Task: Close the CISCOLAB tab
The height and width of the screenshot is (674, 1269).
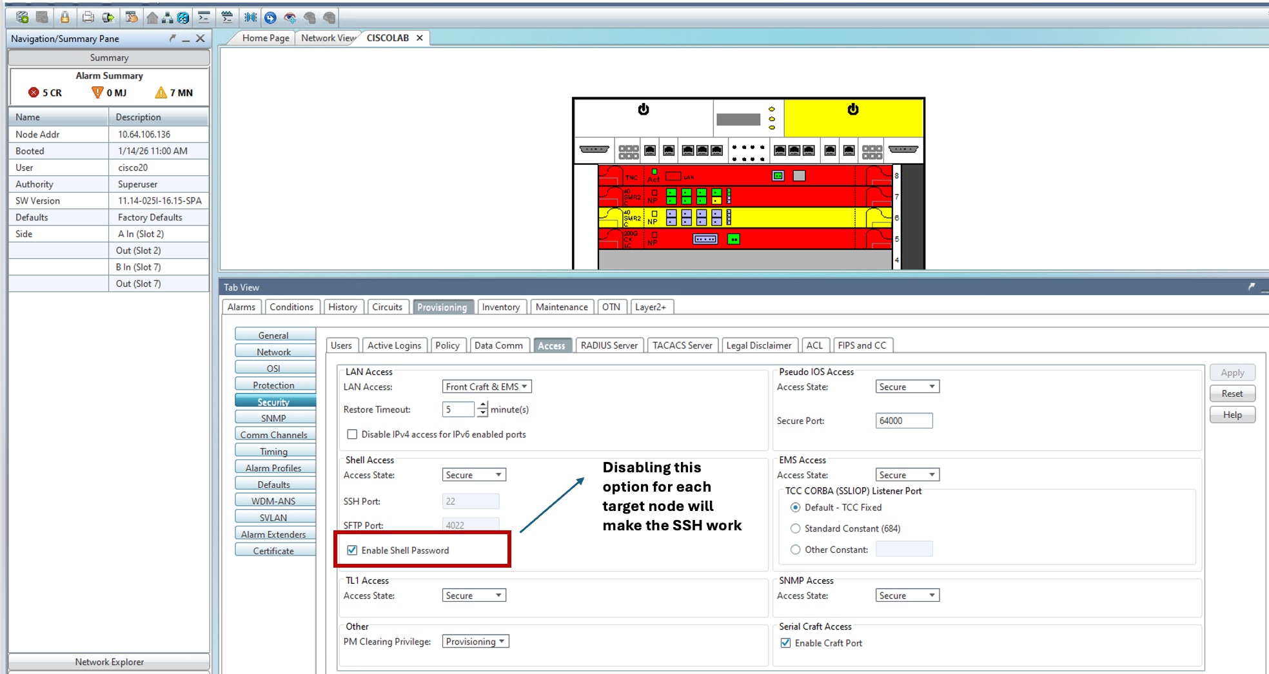Action: pyautogui.click(x=420, y=38)
